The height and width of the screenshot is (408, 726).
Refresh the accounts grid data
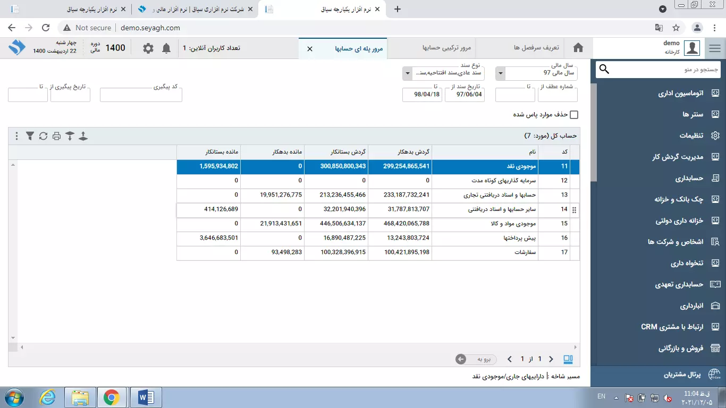43,136
